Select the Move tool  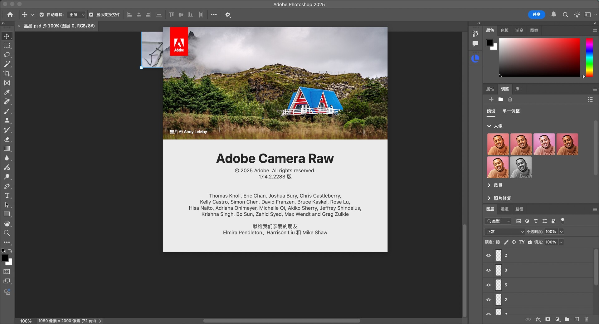pyautogui.click(x=7, y=36)
